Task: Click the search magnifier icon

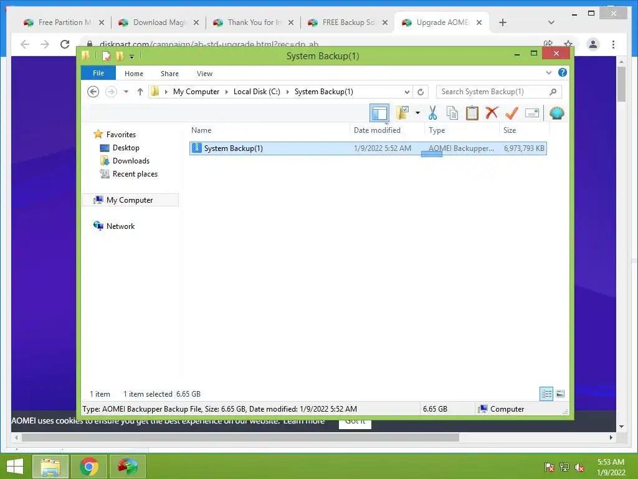Action: pos(553,92)
